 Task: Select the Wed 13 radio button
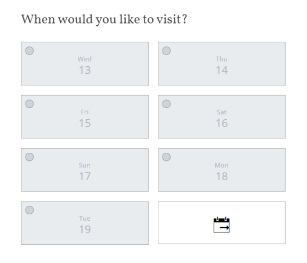click(29, 51)
